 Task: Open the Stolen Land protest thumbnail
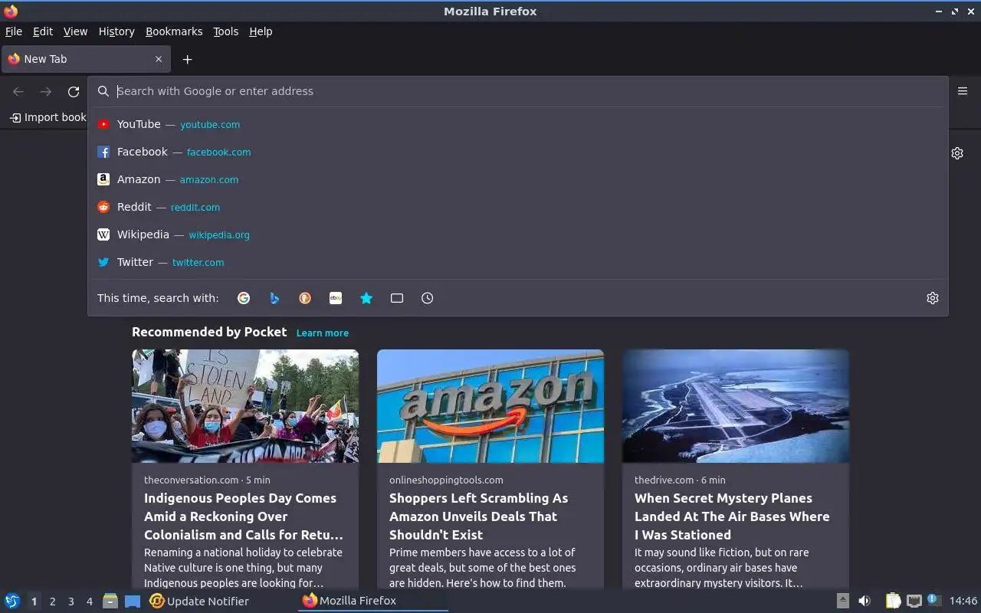[245, 406]
